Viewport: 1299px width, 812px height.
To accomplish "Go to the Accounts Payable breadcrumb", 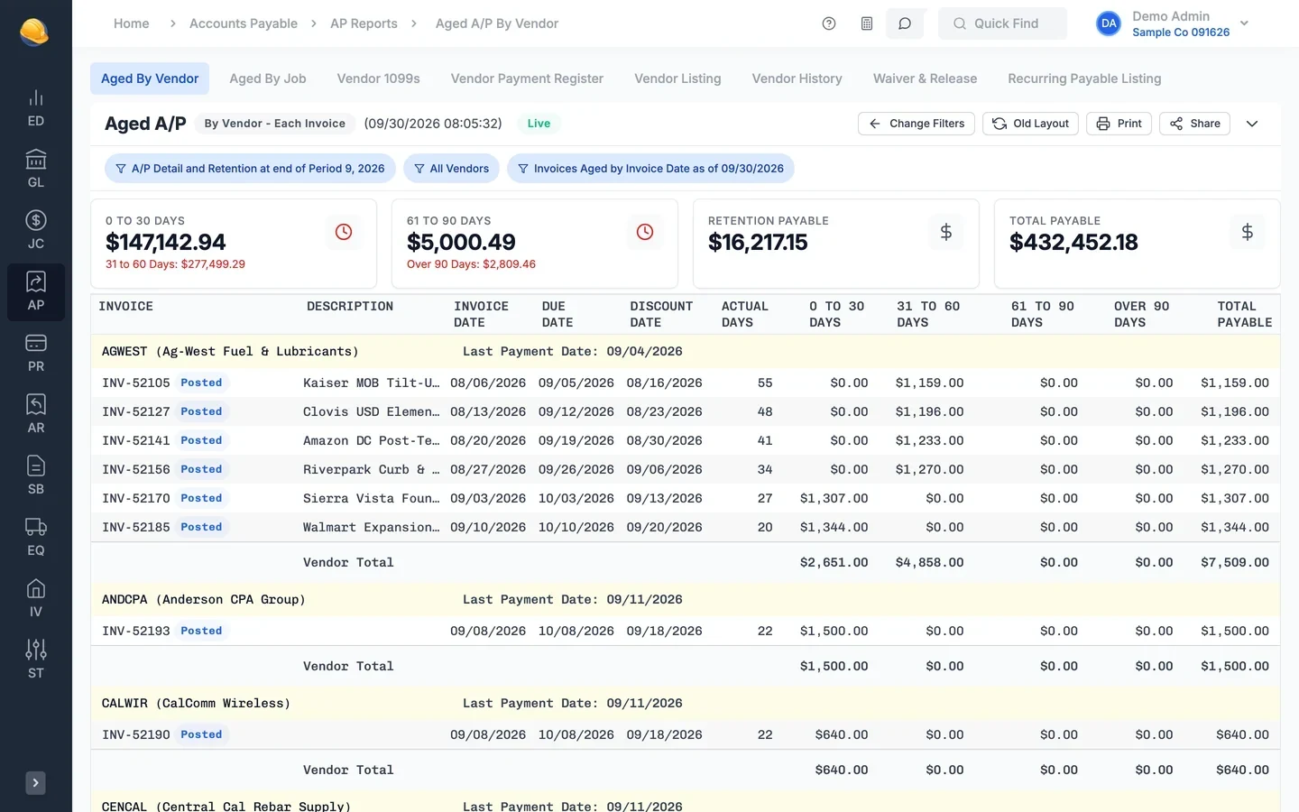I will (x=244, y=23).
